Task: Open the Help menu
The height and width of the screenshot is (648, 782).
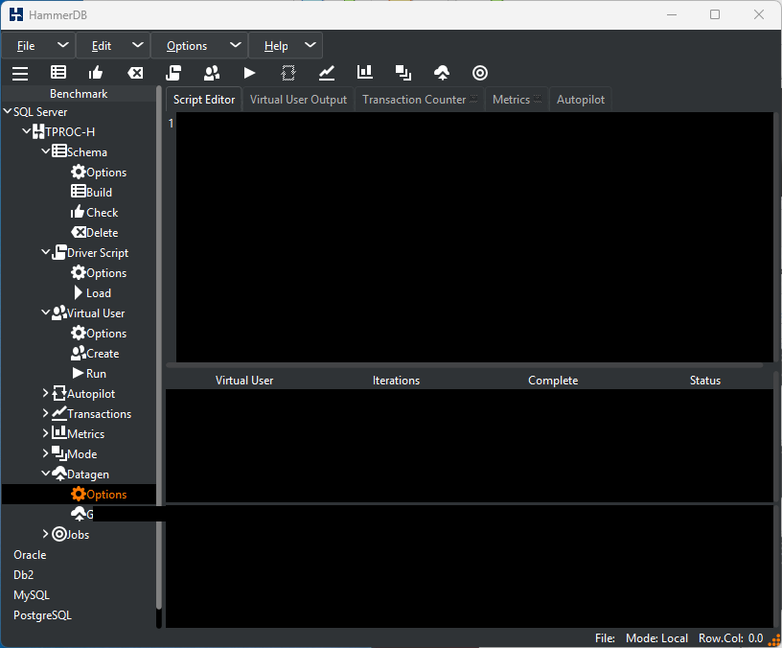Action: pyautogui.click(x=286, y=46)
